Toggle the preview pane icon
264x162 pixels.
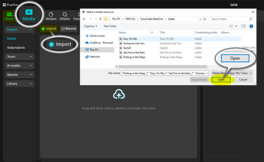point(243,26)
